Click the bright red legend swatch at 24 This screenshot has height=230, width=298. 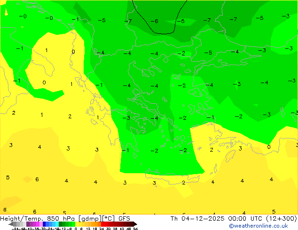pos(102,224)
